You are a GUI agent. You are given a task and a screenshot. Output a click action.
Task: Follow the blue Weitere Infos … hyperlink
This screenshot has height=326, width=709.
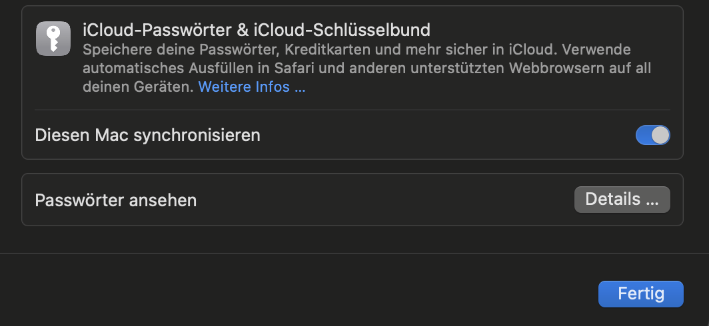point(252,87)
